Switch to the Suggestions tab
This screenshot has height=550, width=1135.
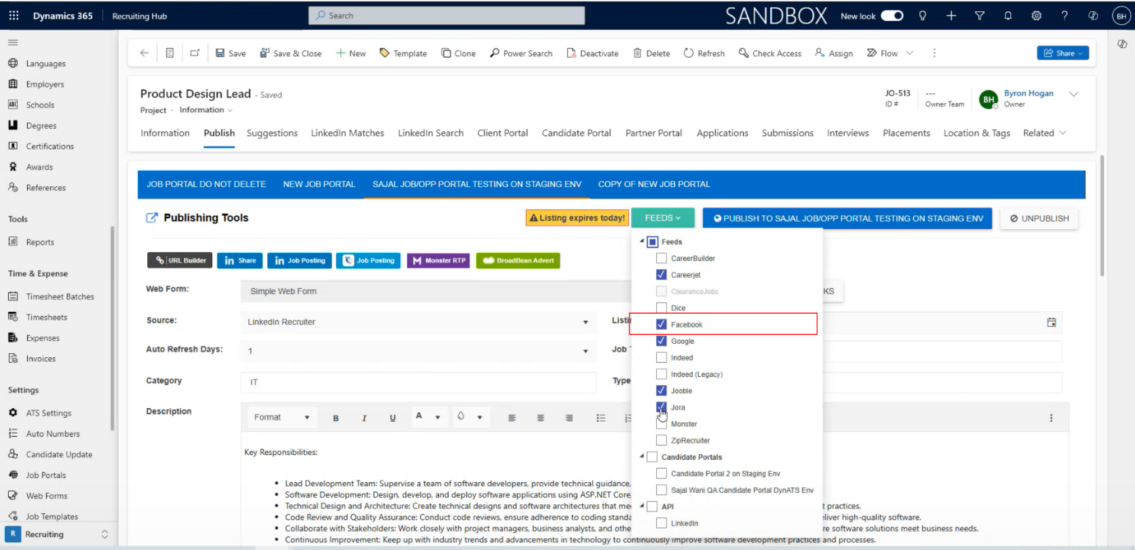[272, 133]
